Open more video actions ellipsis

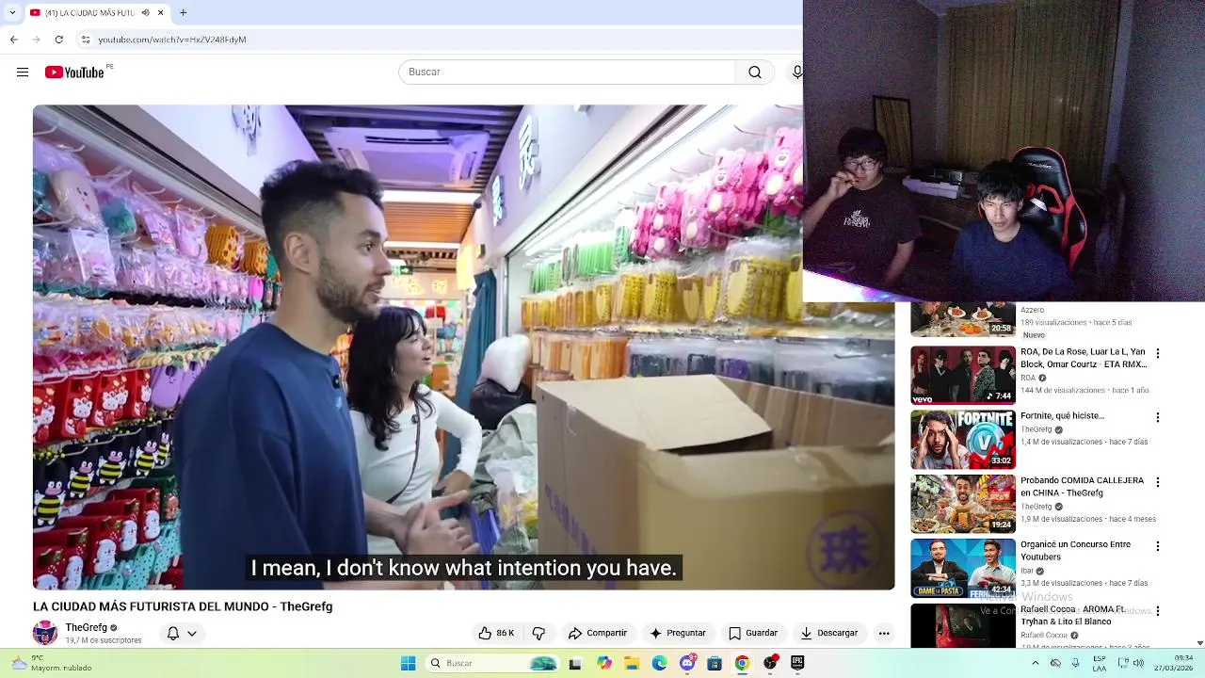click(884, 633)
